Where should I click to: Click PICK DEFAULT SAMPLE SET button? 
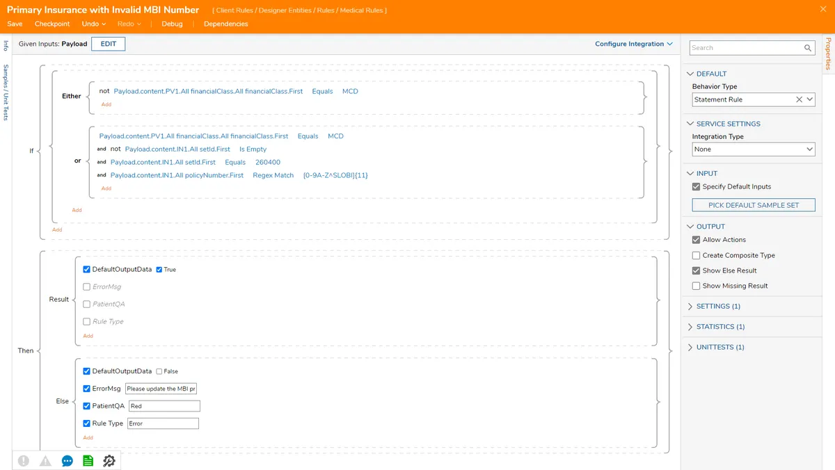(x=754, y=205)
